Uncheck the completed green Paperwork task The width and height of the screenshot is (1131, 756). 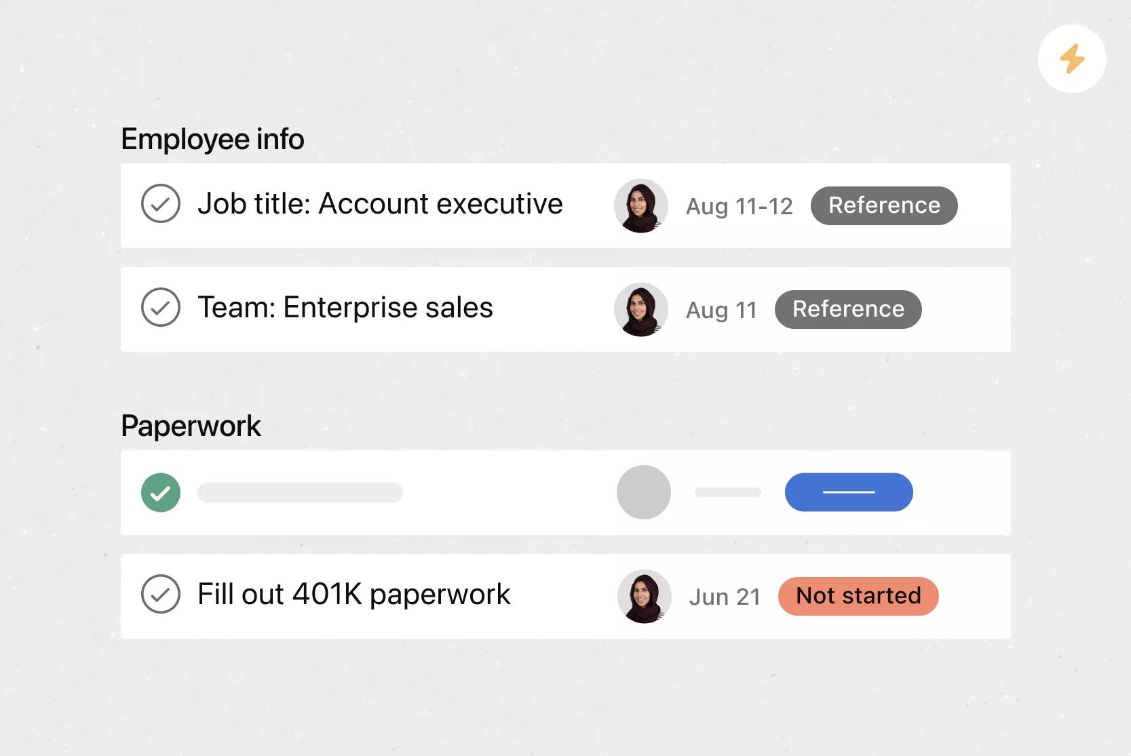(x=161, y=492)
